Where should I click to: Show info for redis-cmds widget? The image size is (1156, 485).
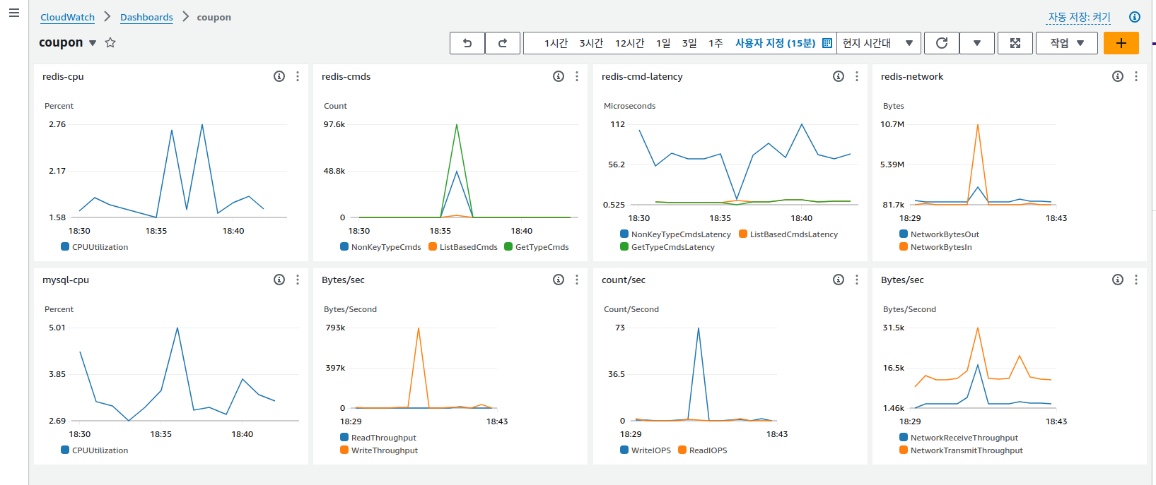point(559,76)
